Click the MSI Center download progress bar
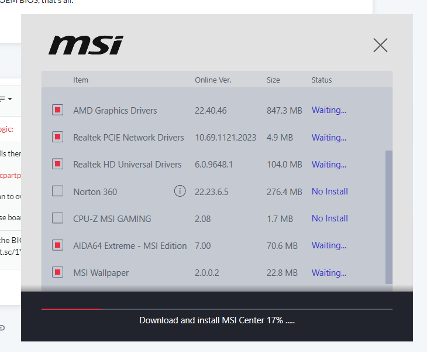The image size is (427, 352). pos(217,309)
